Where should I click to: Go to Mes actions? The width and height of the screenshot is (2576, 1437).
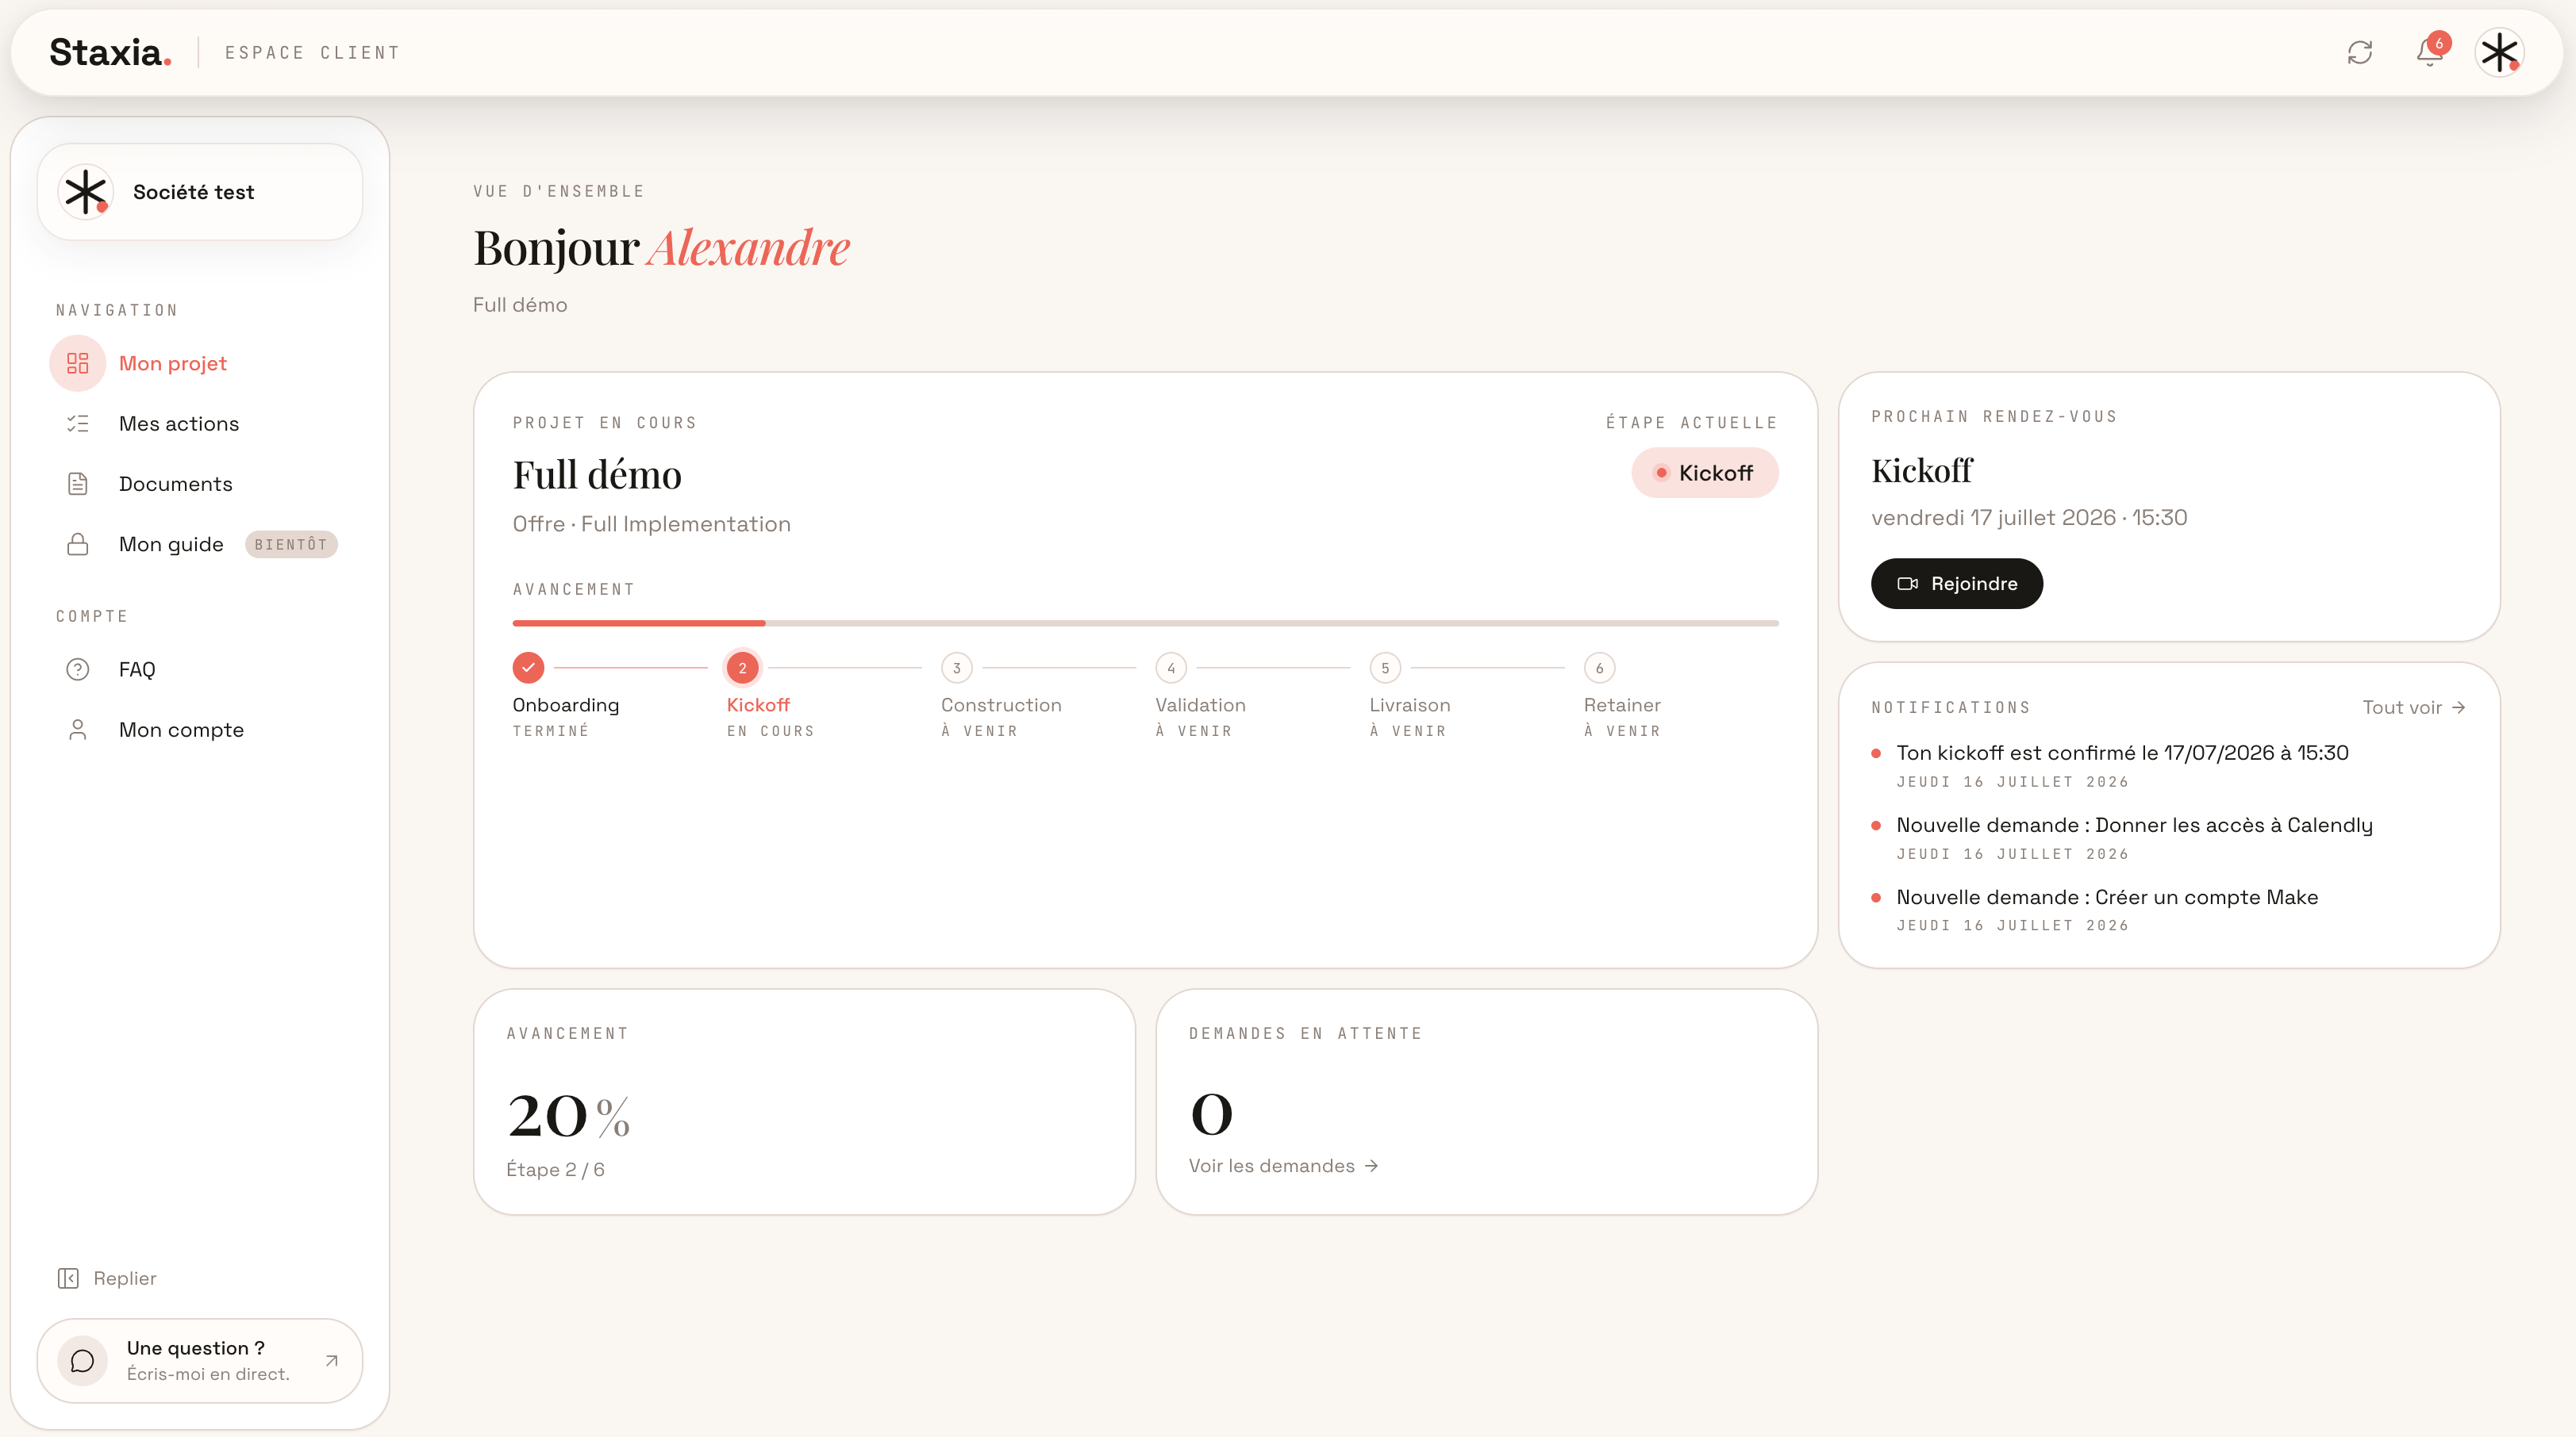tap(200, 423)
